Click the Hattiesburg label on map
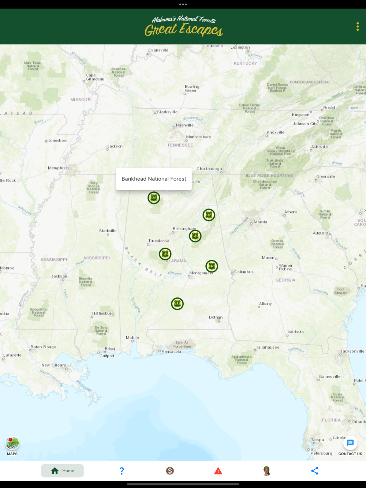Screen dimensions: 366x488 click(x=103, y=314)
